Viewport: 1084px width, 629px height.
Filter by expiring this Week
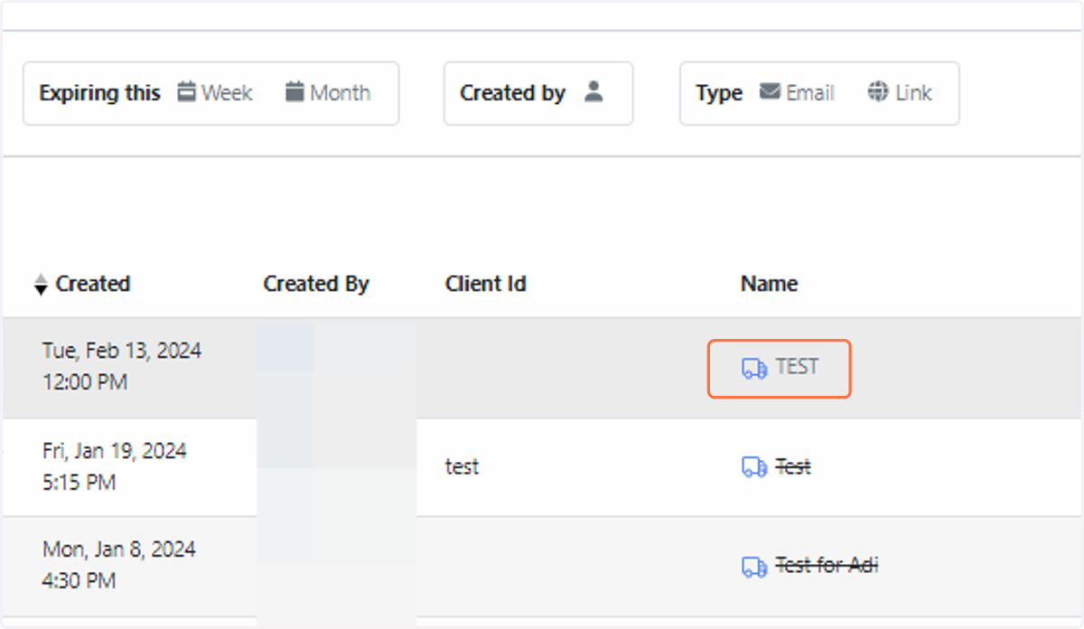tap(215, 92)
